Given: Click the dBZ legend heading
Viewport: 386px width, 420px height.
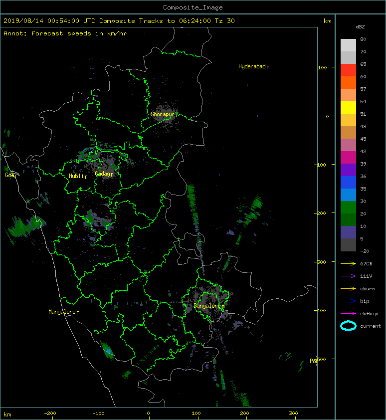Looking at the screenshot, I should pyautogui.click(x=360, y=27).
